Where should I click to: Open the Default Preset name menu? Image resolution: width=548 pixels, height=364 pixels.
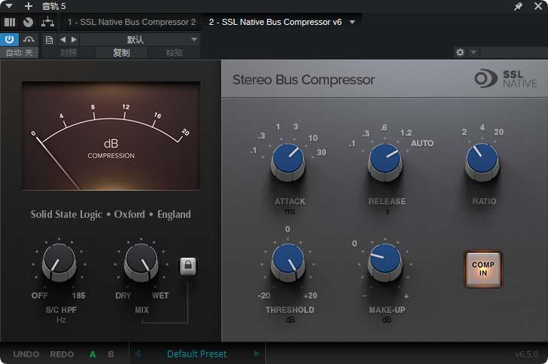click(196, 354)
